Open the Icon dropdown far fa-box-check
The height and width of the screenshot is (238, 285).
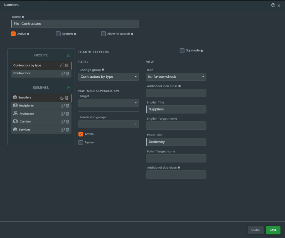point(176,77)
